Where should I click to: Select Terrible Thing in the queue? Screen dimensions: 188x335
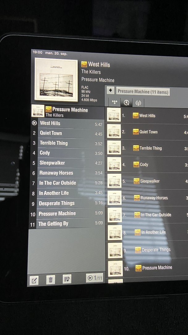point(71,143)
